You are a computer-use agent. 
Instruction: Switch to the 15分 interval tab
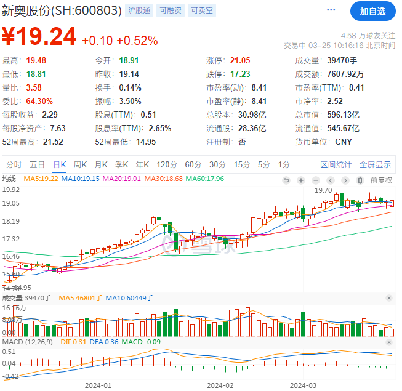pos(242,164)
